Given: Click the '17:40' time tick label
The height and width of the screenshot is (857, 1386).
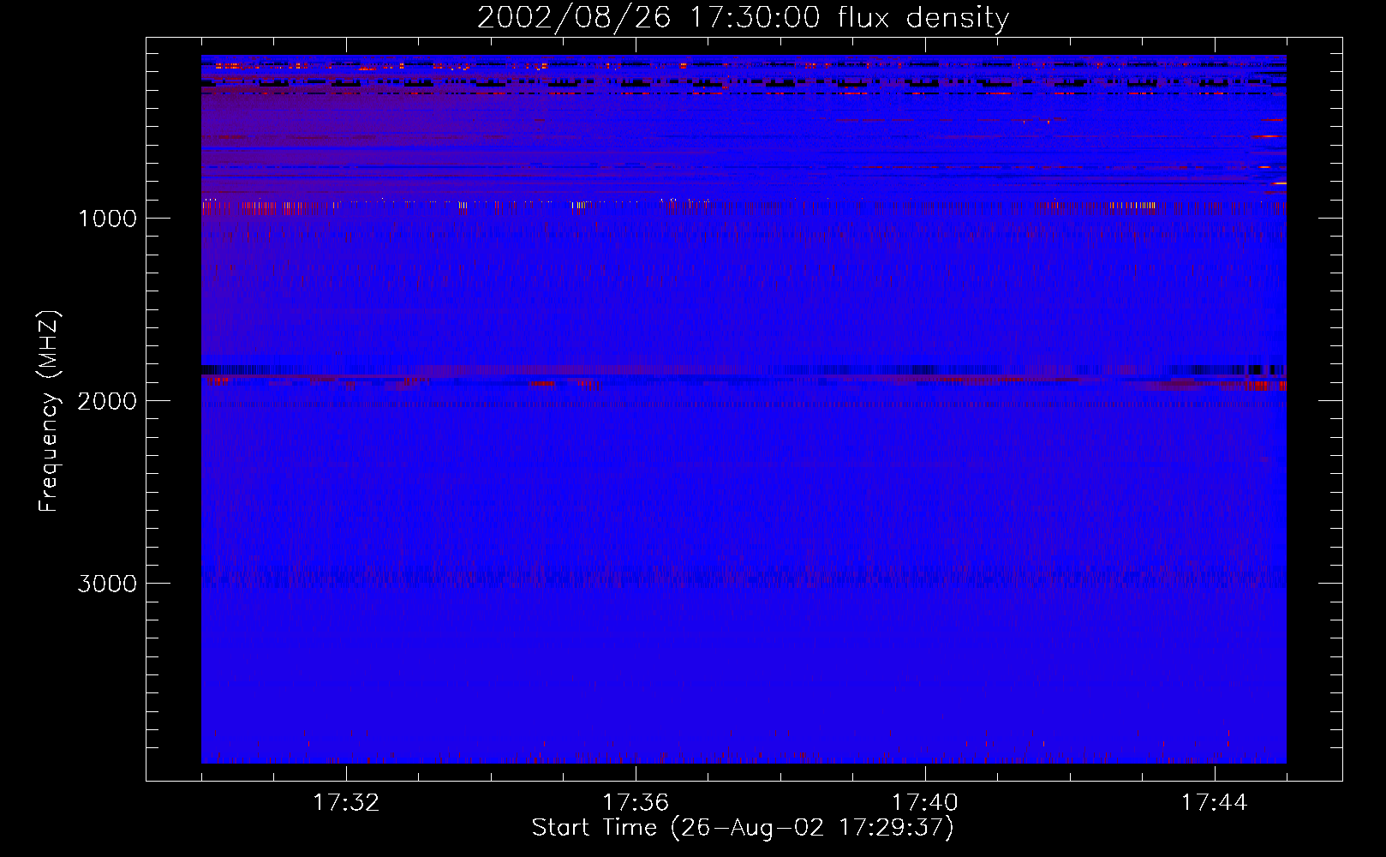Looking at the screenshot, I should pyautogui.click(x=925, y=803).
